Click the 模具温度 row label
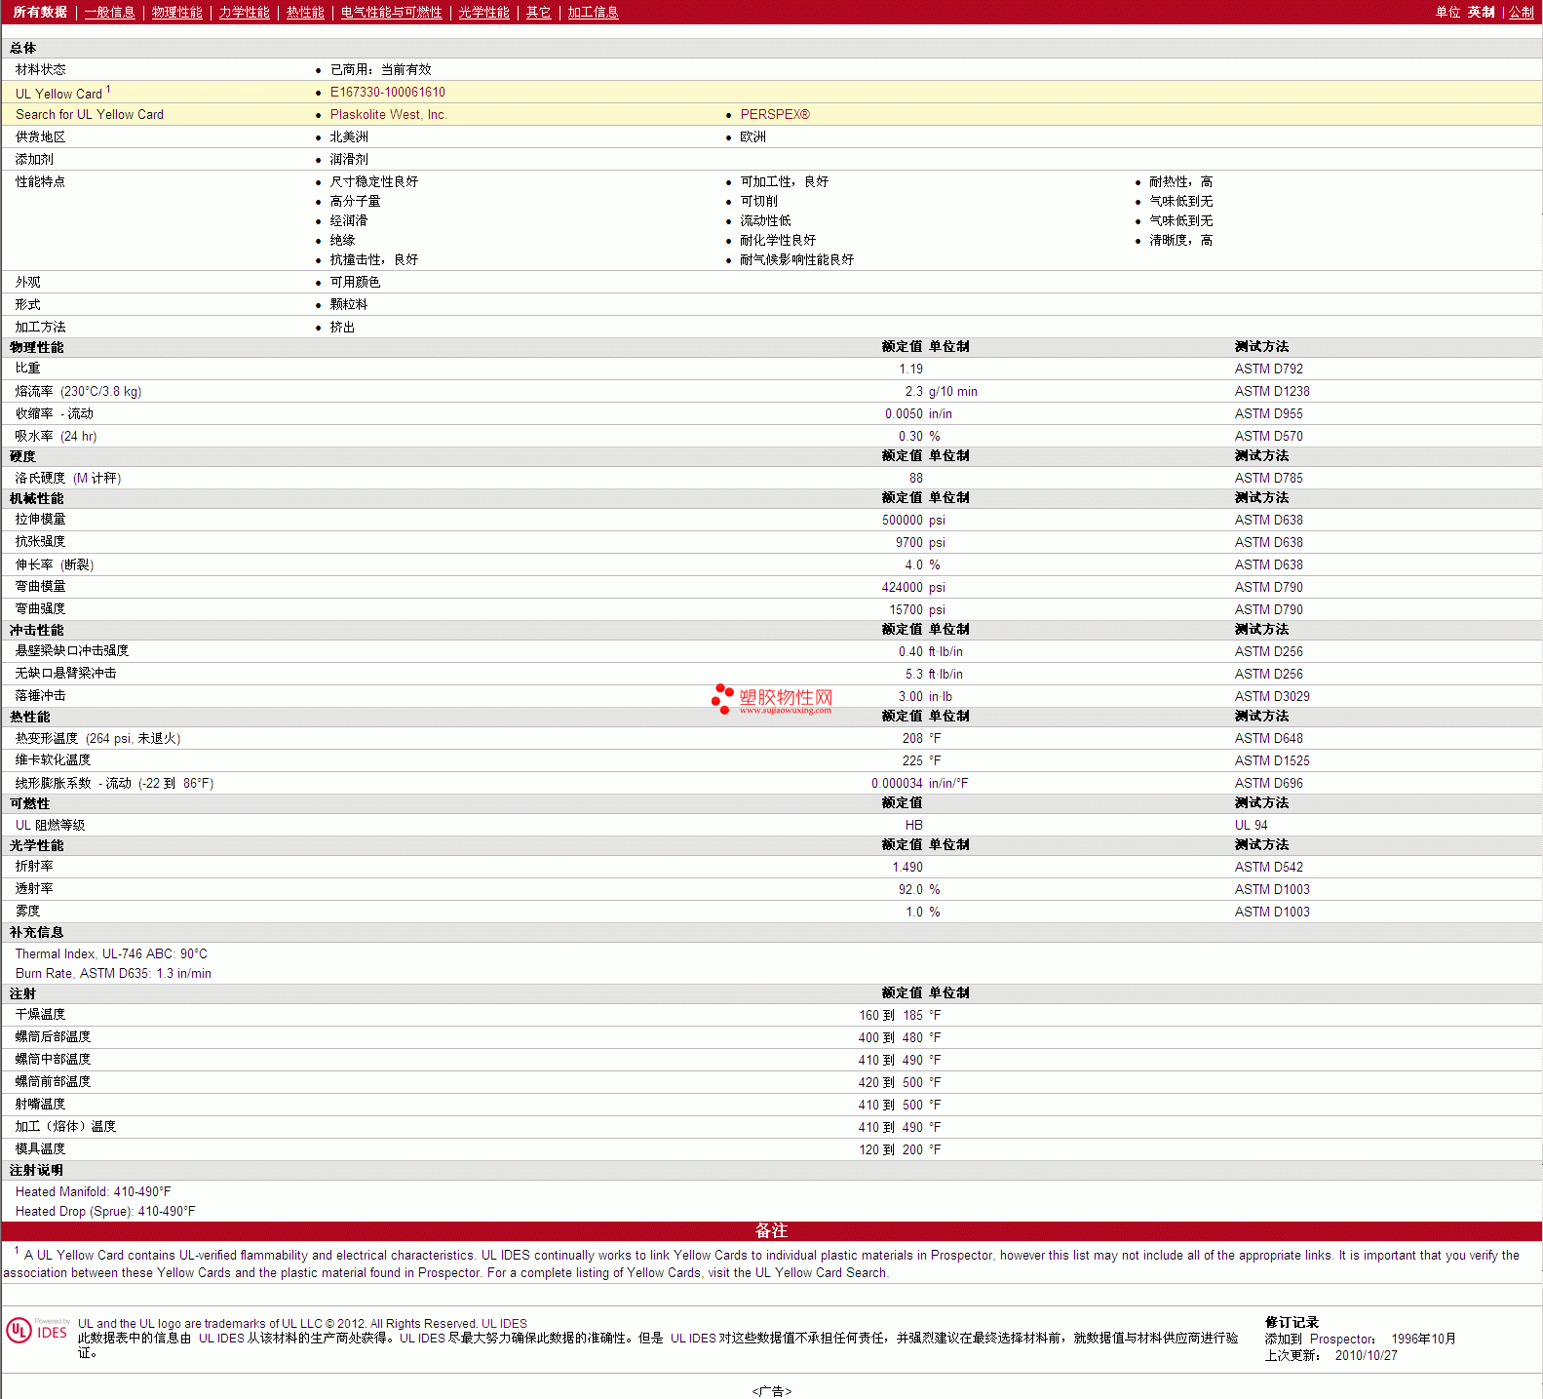The image size is (1543, 1399). (40, 1148)
